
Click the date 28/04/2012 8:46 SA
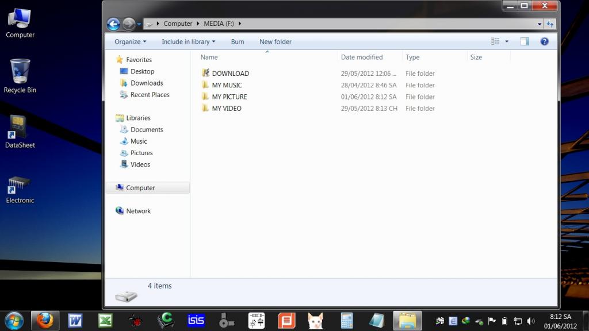[x=369, y=85]
